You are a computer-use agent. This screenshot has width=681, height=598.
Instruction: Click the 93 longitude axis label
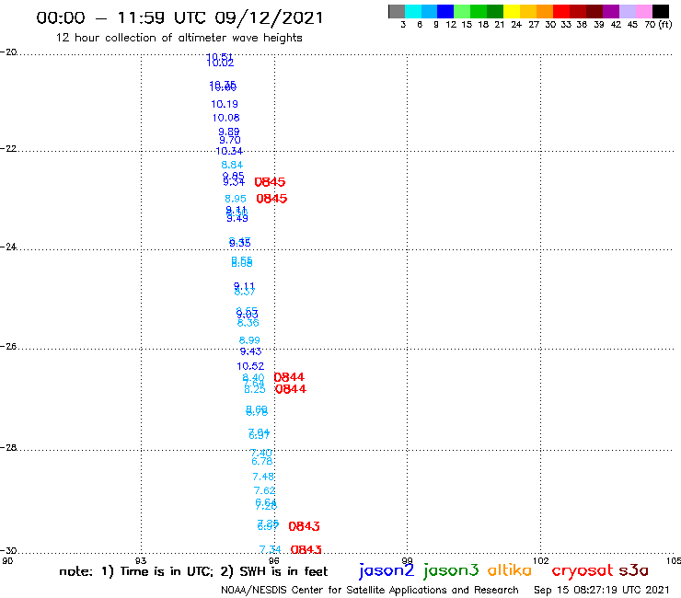[141, 560]
